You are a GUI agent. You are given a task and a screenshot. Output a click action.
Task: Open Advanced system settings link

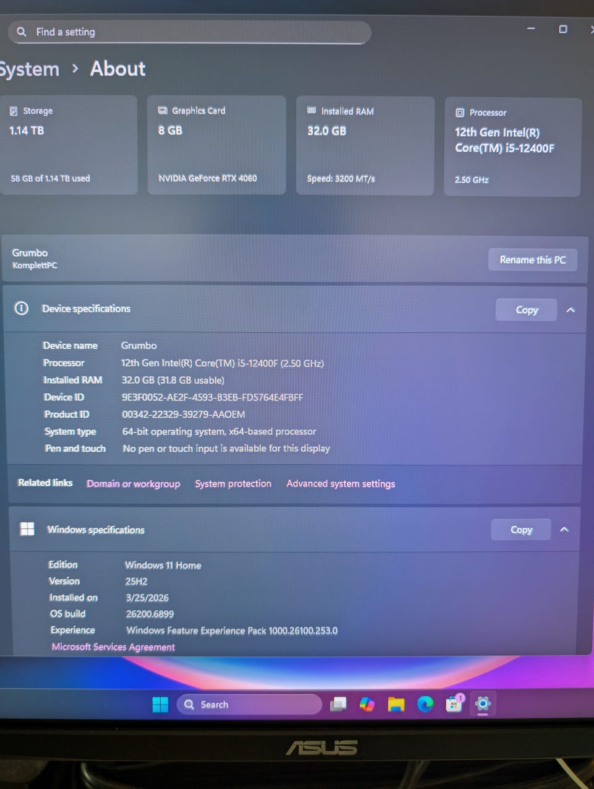[340, 483]
